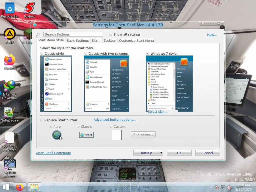The height and width of the screenshot is (192, 256).
Task: Close the Open-Shell settings window
Action: (218, 23)
